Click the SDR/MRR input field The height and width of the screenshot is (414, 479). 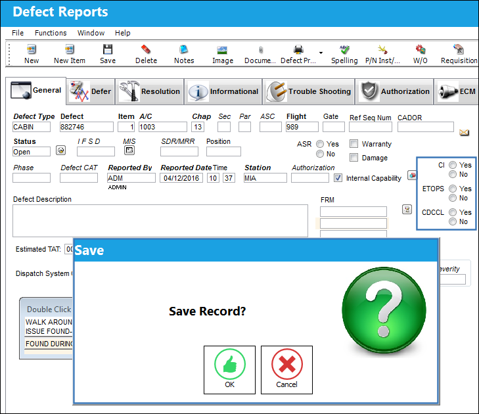(x=179, y=152)
